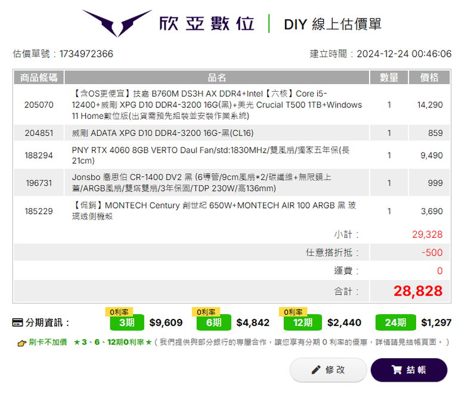
Task: Click the 0利率 tag above 12期
Action: (293, 312)
